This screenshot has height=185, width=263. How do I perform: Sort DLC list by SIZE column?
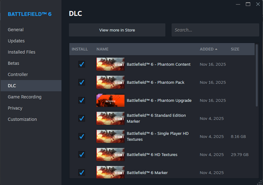coord(235,49)
